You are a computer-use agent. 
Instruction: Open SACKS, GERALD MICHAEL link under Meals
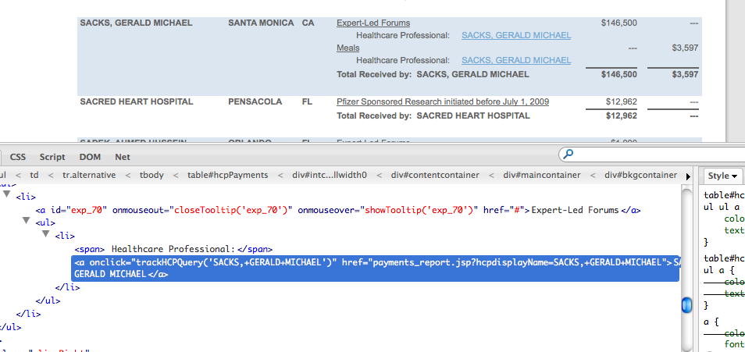(516, 60)
